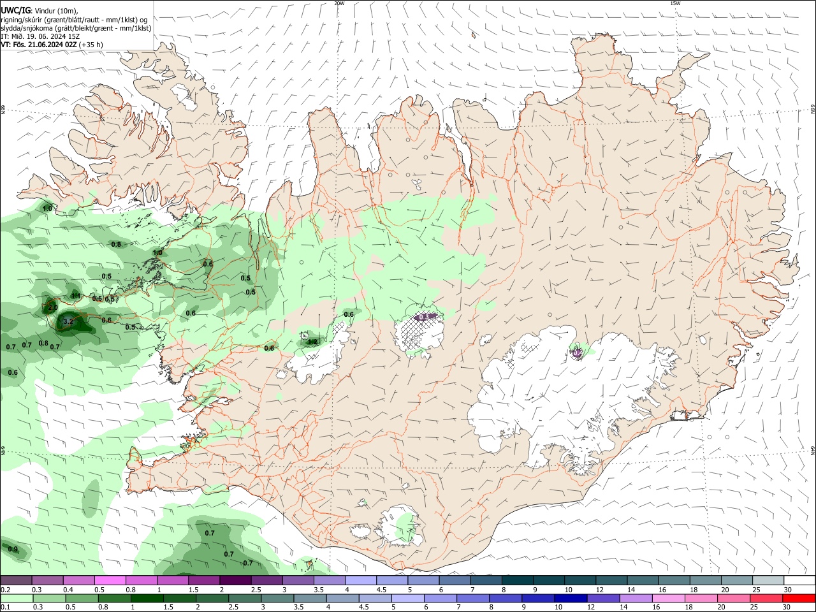Click the lavender 14 mm rain legend swatch
The image size is (816, 612).
(x=637, y=598)
